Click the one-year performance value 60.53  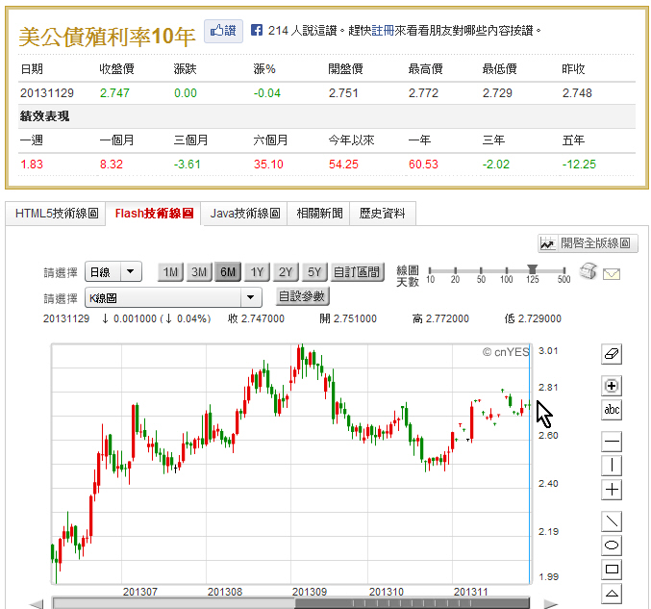click(423, 165)
